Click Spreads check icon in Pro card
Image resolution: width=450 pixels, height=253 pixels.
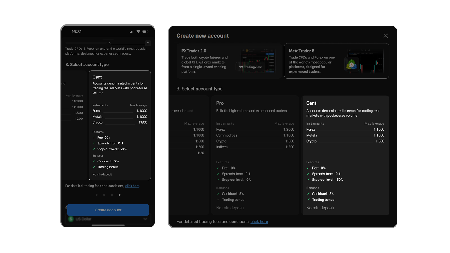pos(218,174)
